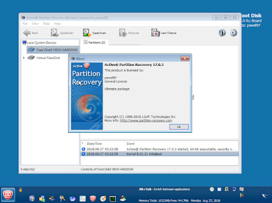This screenshot has width=272, height=203.
Task: Click the Recover toolbar button
Action: 129,33
